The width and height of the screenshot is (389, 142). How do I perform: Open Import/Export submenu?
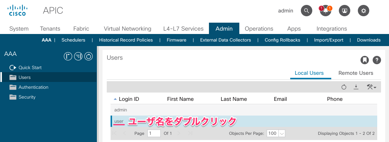[329, 40]
